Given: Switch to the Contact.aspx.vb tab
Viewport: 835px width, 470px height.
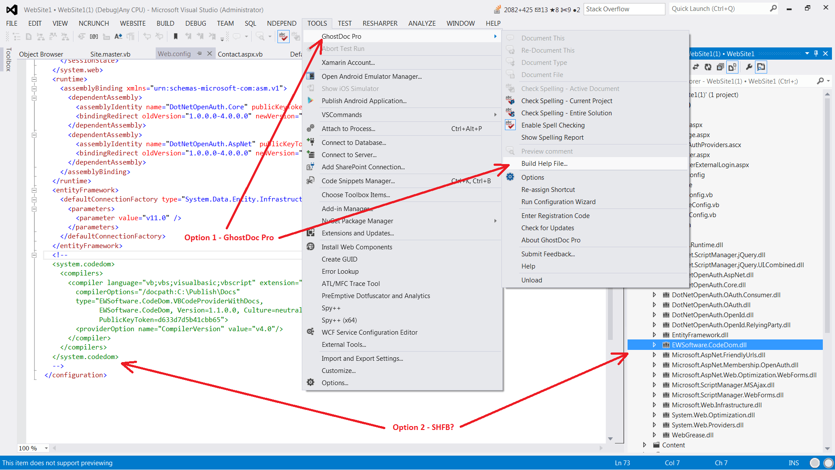Looking at the screenshot, I should [x=240, y=54].
